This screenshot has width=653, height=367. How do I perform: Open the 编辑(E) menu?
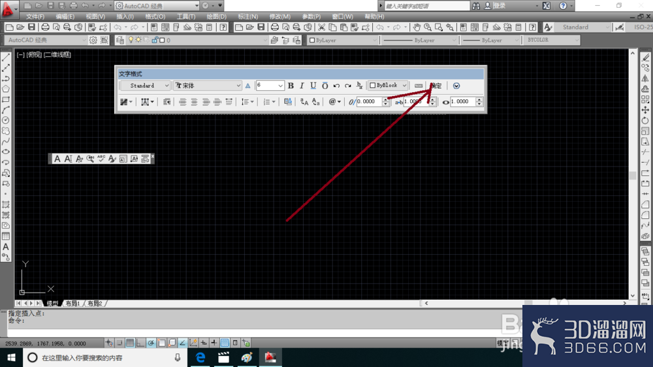[x=65, y=17]
